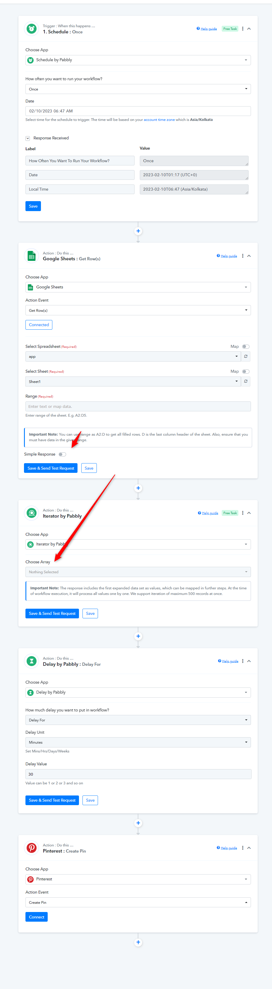The height and width of the screenshot is (989, 272).
Task: Click the Delay by Pabbly hourglass icon
Action: click(32, 661)
